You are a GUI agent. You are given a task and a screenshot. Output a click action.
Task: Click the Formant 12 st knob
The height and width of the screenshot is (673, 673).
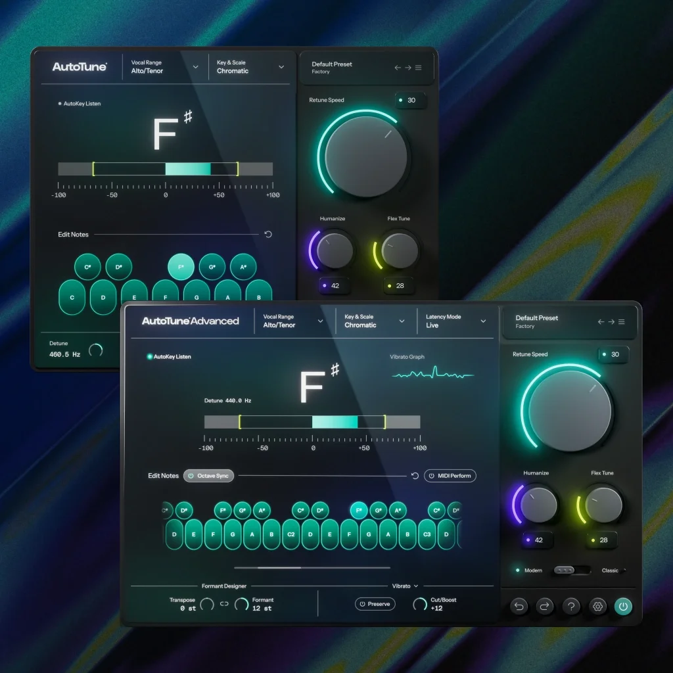[242, 604]
